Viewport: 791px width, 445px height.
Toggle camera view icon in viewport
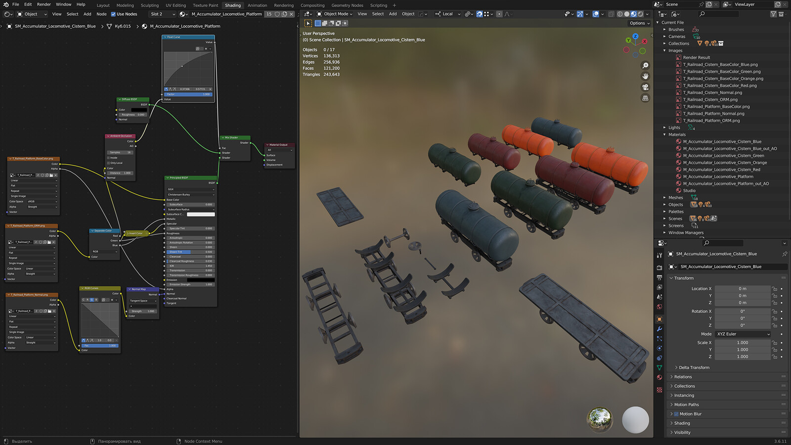pos(645,87)
